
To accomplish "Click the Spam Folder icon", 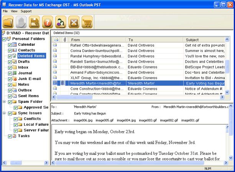I will tap(15, 102).
